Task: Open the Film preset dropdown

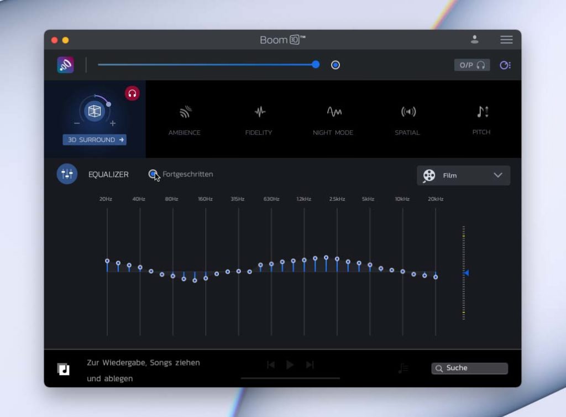Action: (x=463, y=175)
